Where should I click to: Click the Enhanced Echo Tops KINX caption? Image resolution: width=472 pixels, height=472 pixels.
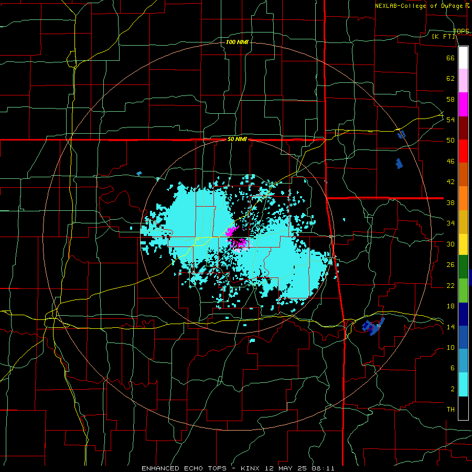tap(238, 468)
